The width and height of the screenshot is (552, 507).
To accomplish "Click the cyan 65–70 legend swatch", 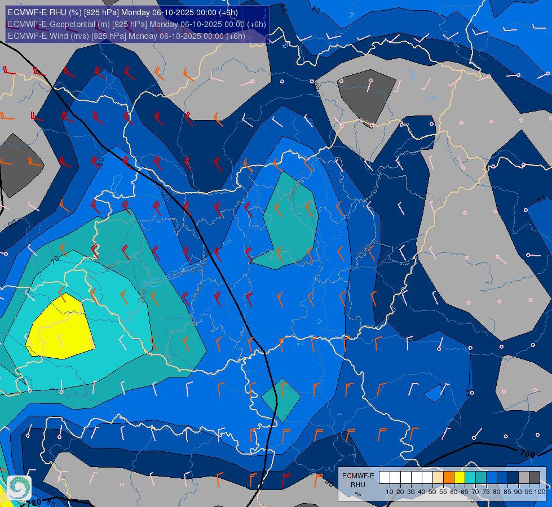I will (x=470, y=478).
